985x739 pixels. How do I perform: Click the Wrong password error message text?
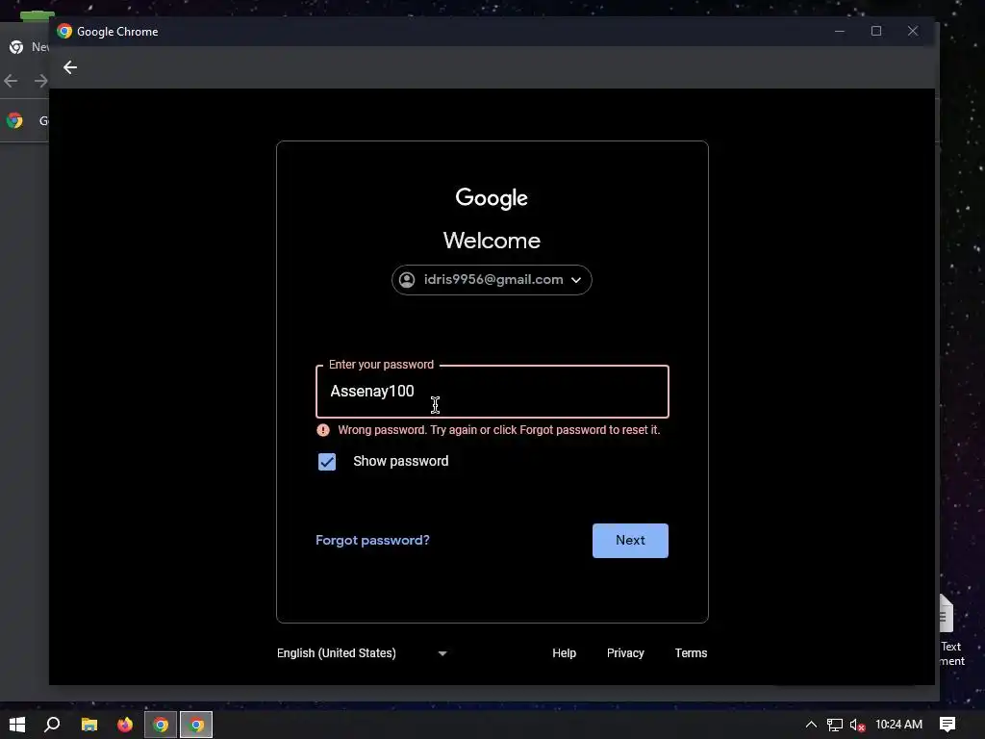coord(499,430)
